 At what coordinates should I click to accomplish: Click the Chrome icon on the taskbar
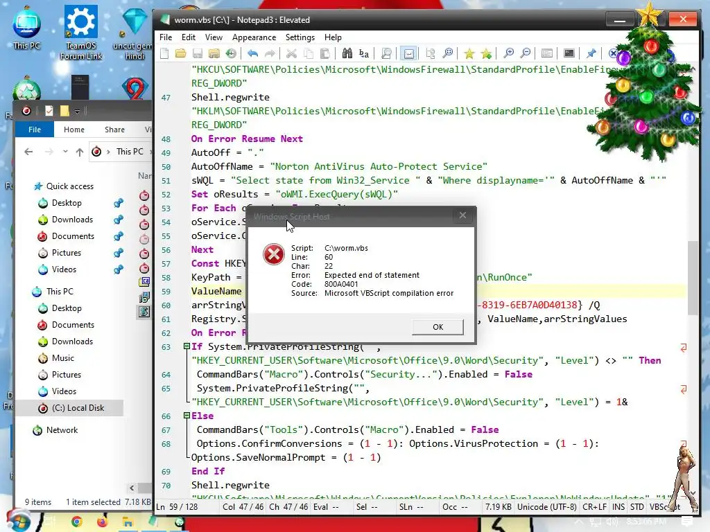76,522
